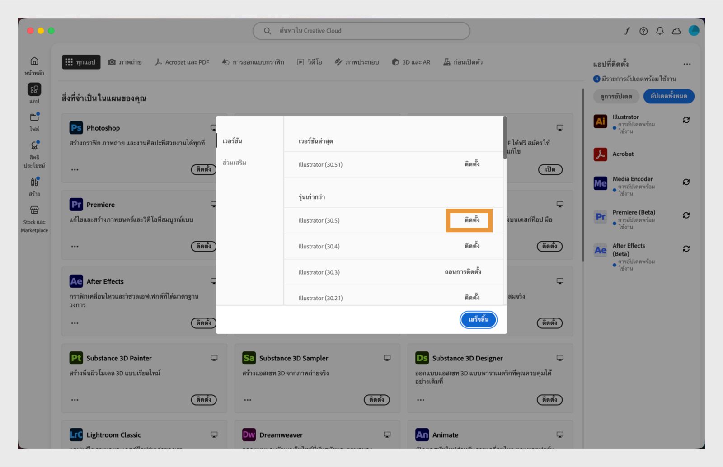Click the Lightroom Classic LrC icon

(76, 435)
